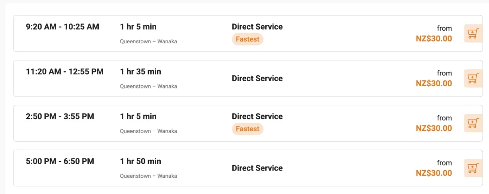This screenshot has width=489, height=194.
Task: Click the 1 hr 35 min duration label
Action: (141, 71)
